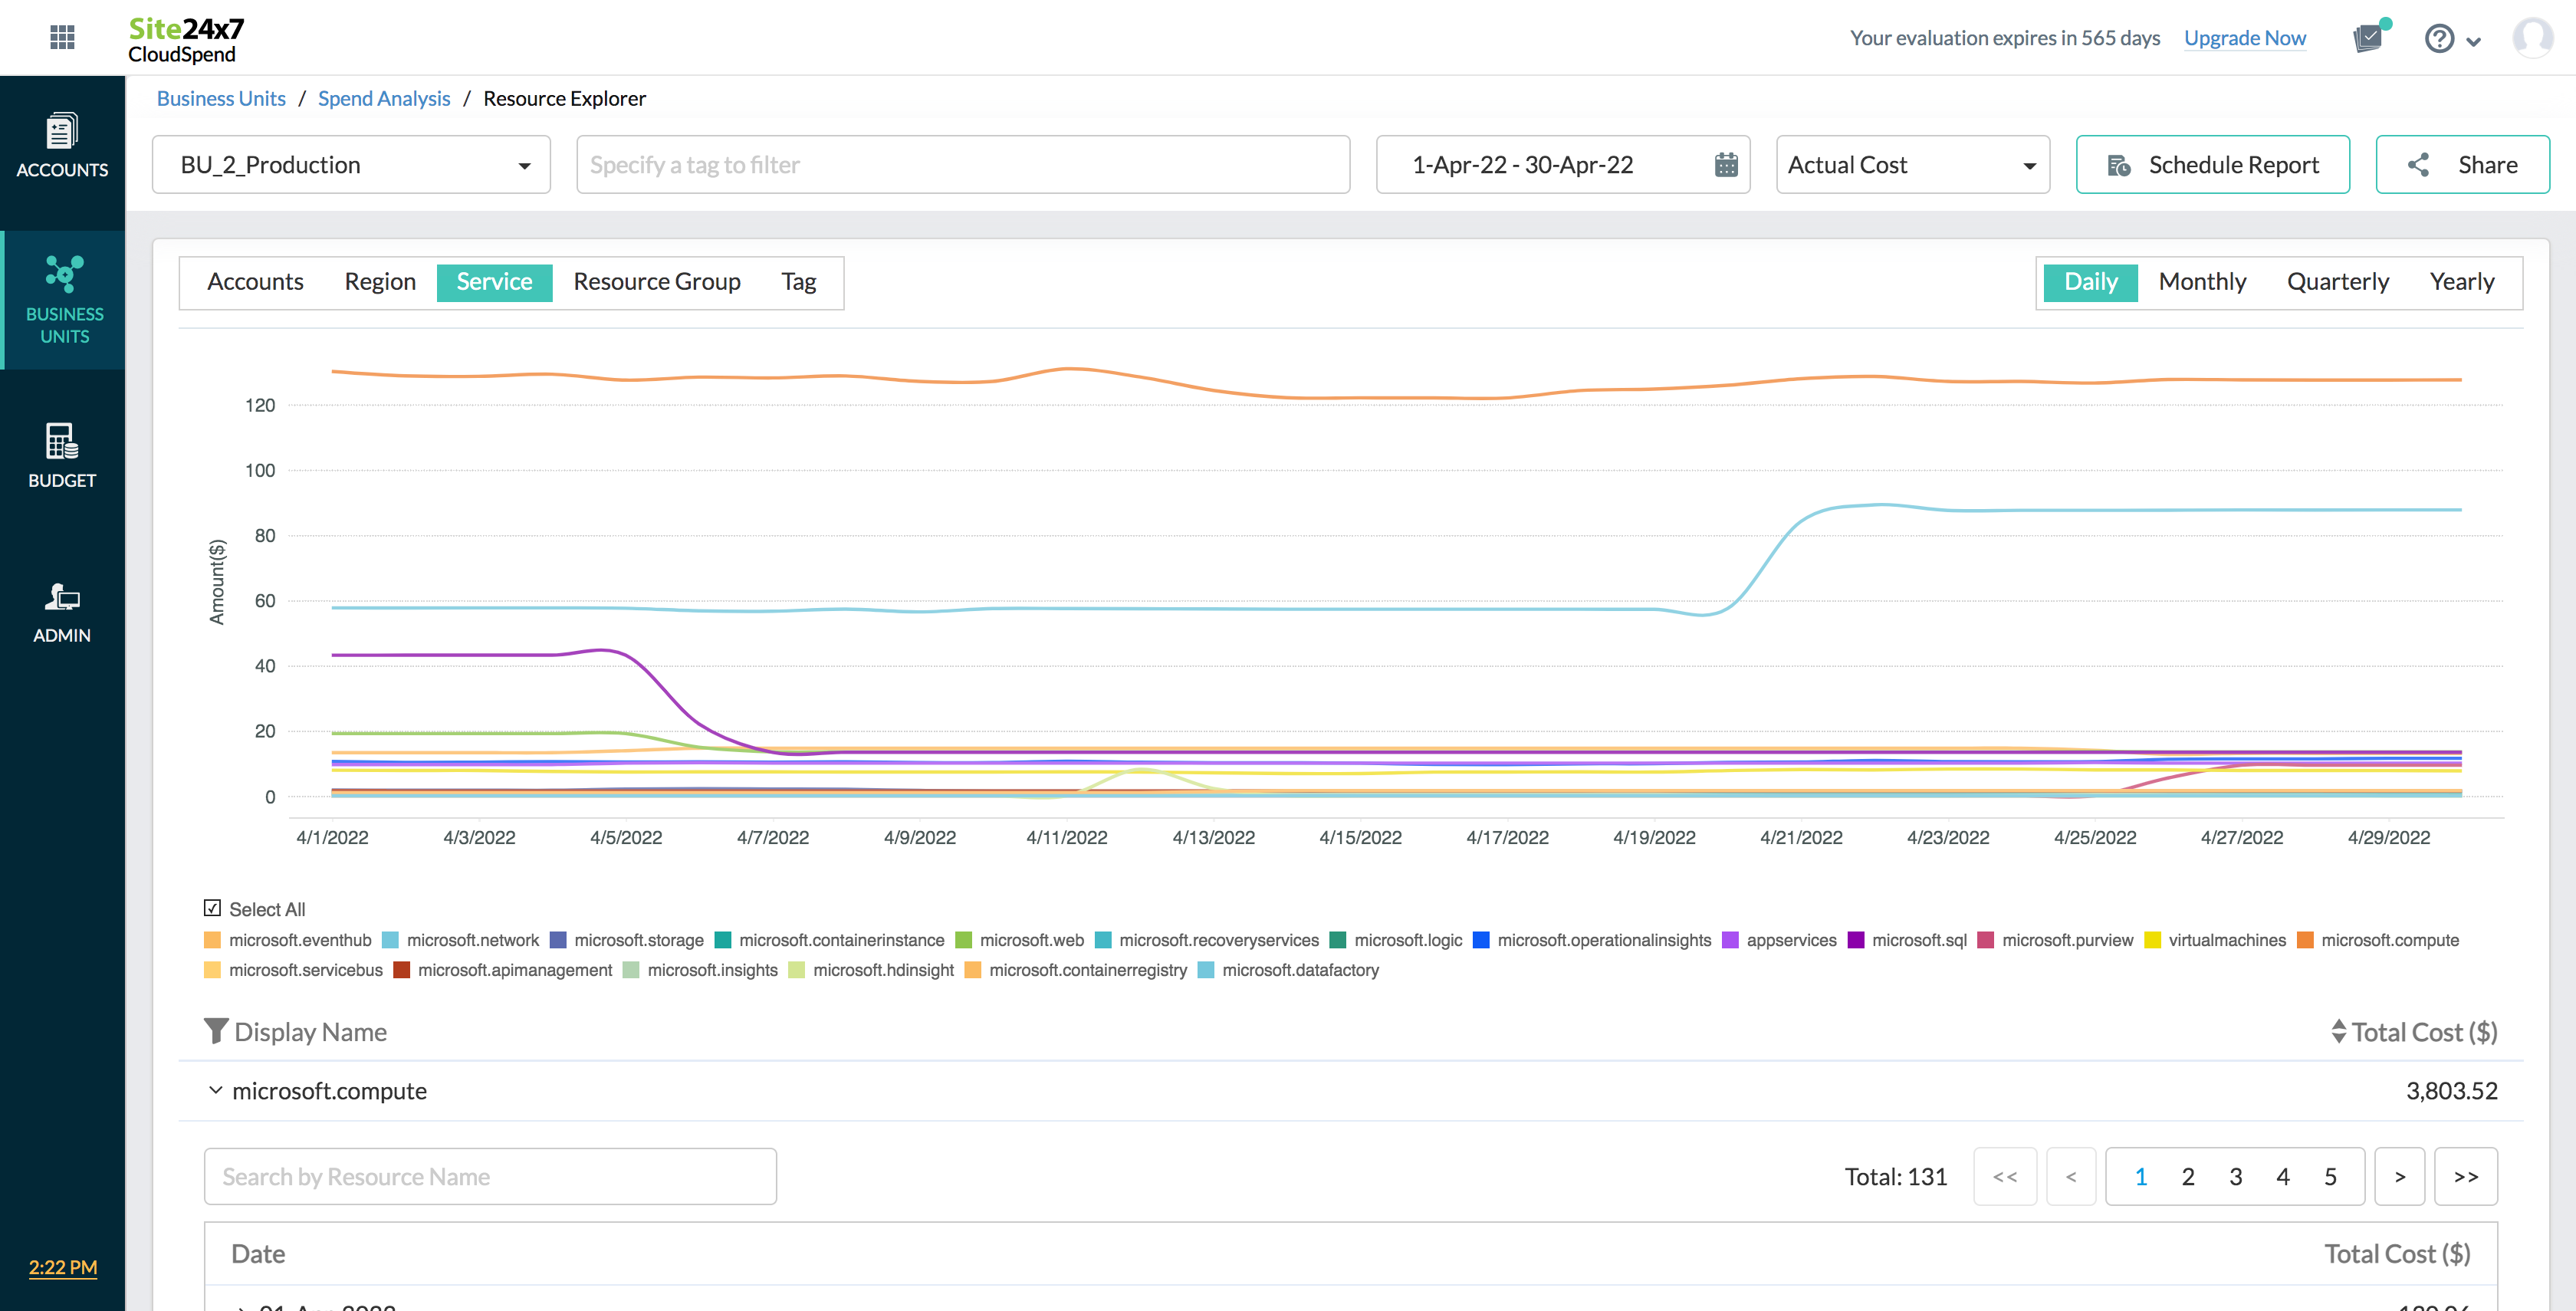Click the calendar icon in date range
2576x1311 pixels.
click(x=1726, y=165)
